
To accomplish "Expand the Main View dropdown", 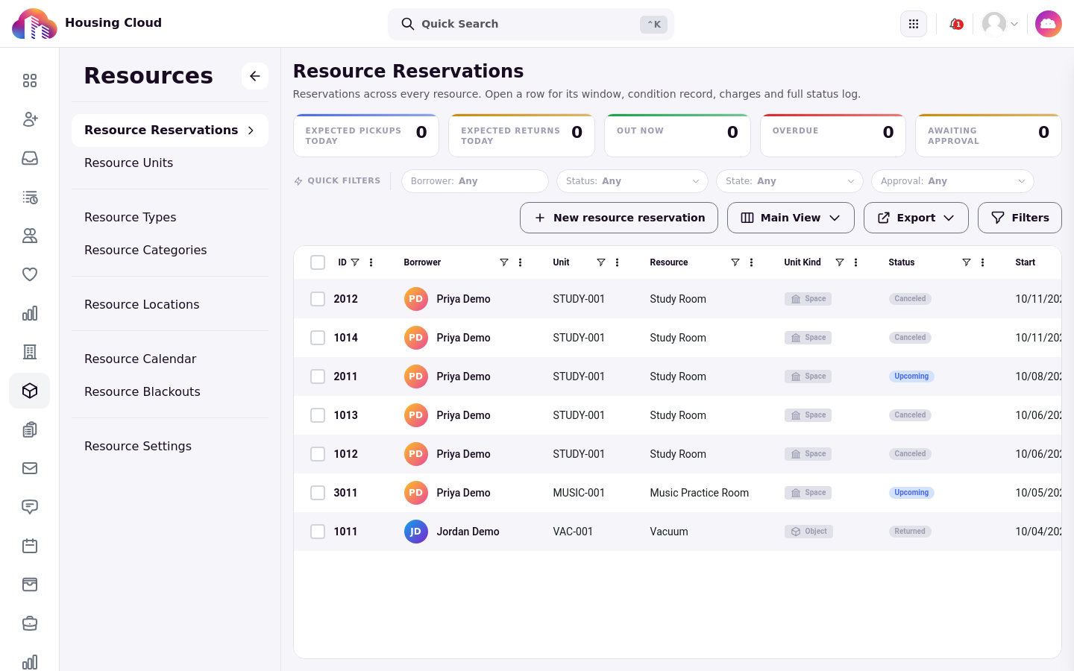I will pos(791,218).
